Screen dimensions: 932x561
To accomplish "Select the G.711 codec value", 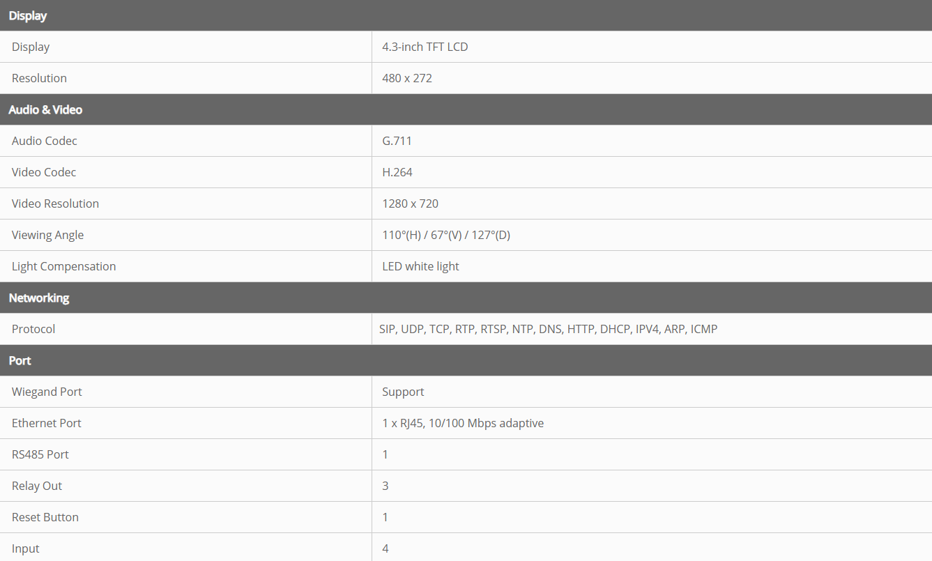I will (397, 141).
